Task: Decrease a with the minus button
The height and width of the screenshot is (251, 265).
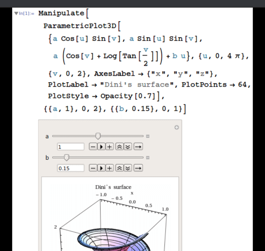Action: (x=93, y=146)
